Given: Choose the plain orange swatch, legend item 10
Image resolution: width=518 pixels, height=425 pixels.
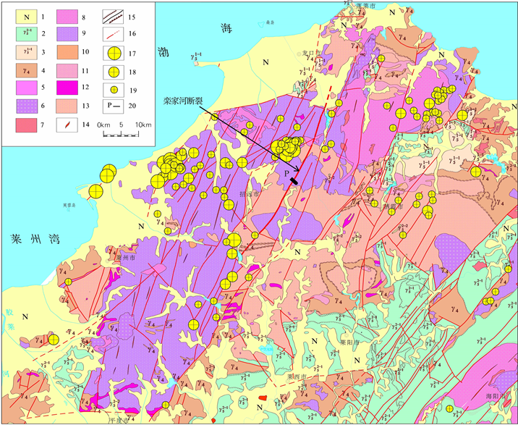Looking at the screenshot, I should pyautogui.click(x=67, y=53).
